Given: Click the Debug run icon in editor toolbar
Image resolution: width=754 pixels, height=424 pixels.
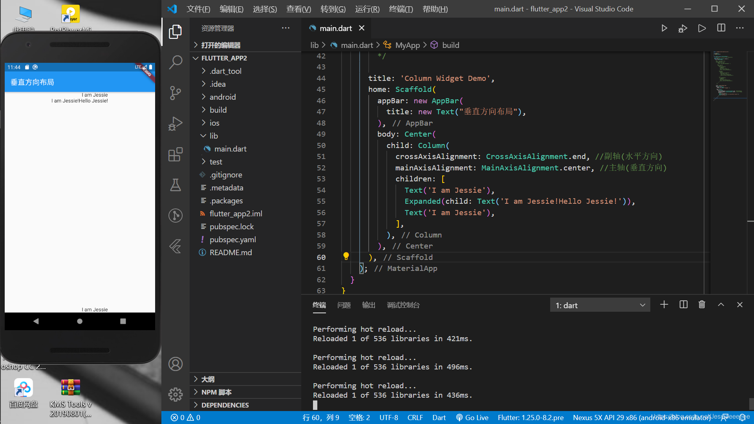Looking at the screenshot, I should pyautogui.click(x=683, y=28).
